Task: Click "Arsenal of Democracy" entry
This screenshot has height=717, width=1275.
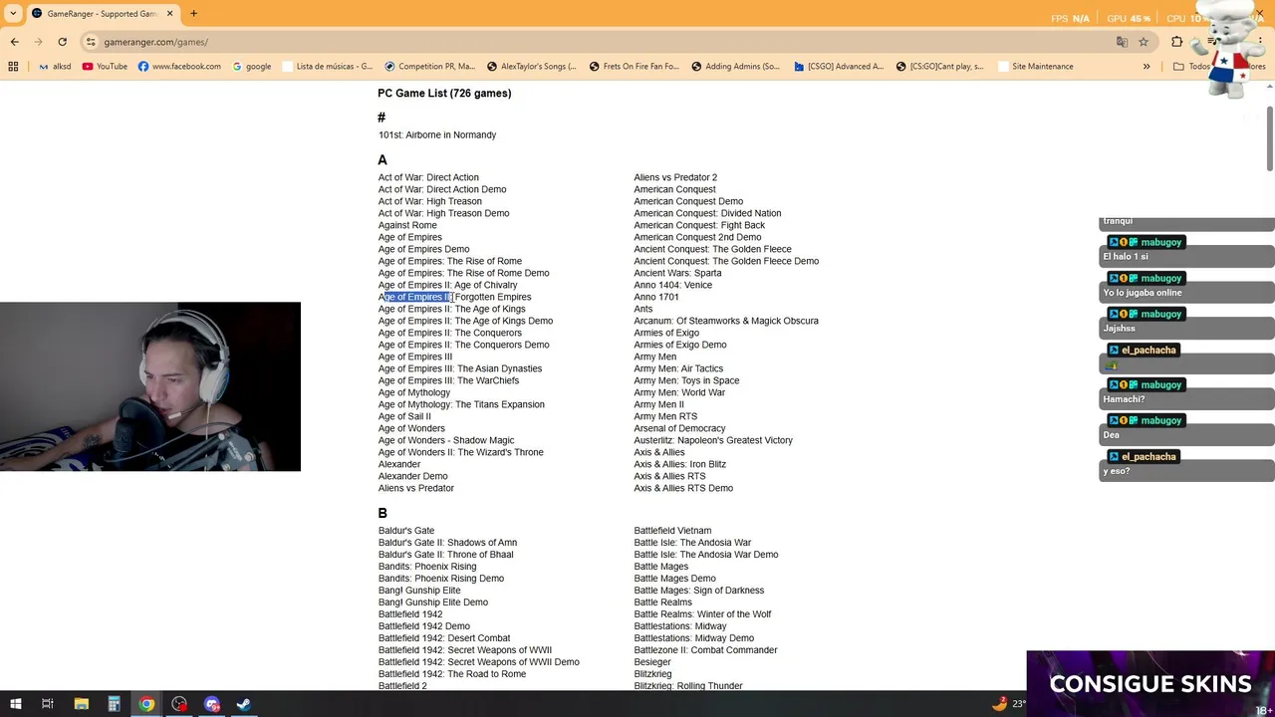Action: (679, 428)
